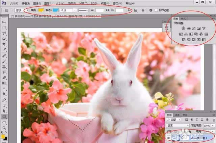Add a Curves adjustment layer
216x143 pixels.
[193, 29]
